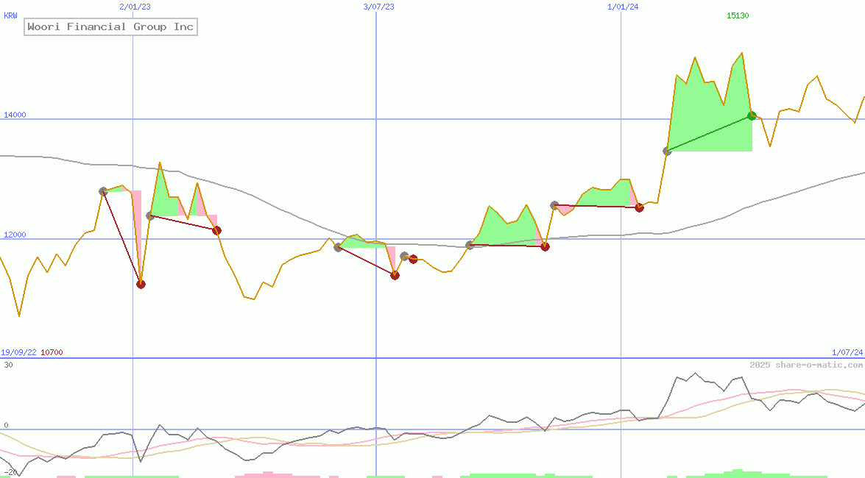Viewport: 865px width, 478px height.
Task: Click the red marker below 12000 after 3/07/23
Action: tap(395, 275)
